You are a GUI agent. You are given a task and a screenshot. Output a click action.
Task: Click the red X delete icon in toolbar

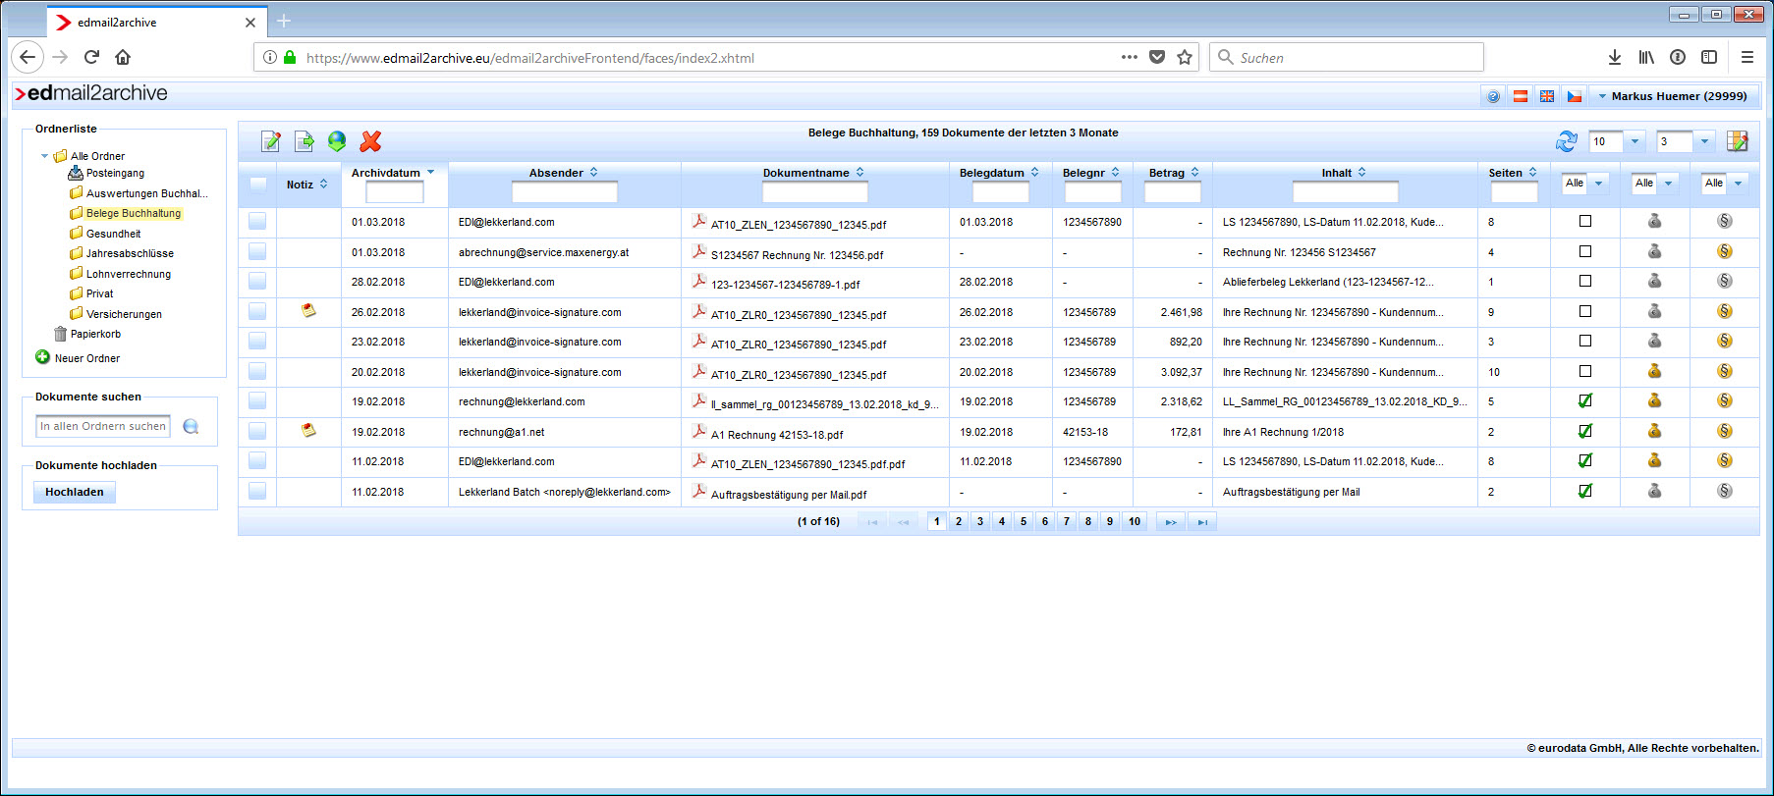click(370, 141)
